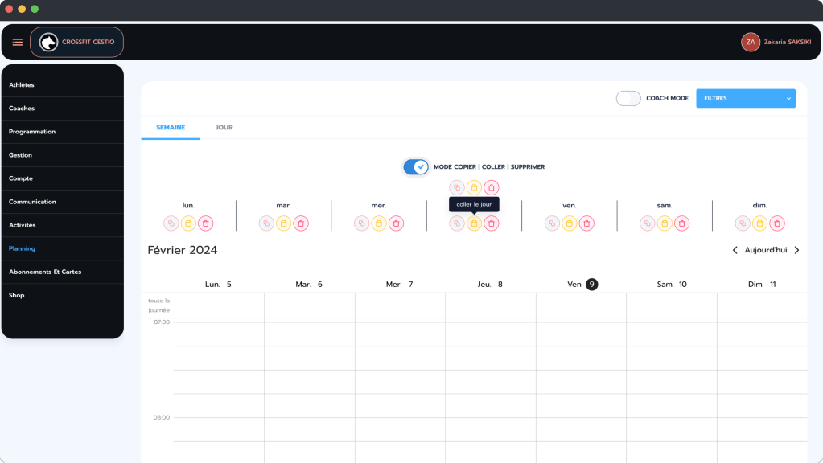This screenshot has width=823, height=463.
Task: Paste the day using Thursday's yellow icon
Action: click(x=474, y=223)
